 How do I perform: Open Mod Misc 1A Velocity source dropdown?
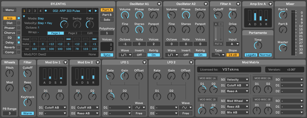click(x=237, y=80)
